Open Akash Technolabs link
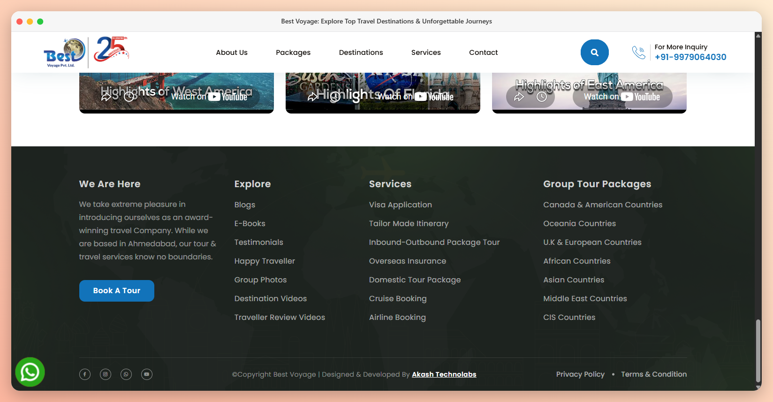This screenshot has height=402, width=773. [444, 374]
